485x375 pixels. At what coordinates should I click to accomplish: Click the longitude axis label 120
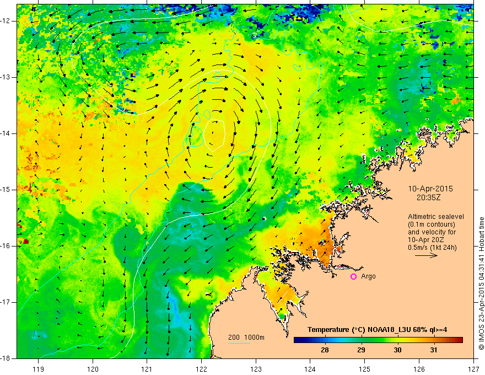(x=93, y=369)
